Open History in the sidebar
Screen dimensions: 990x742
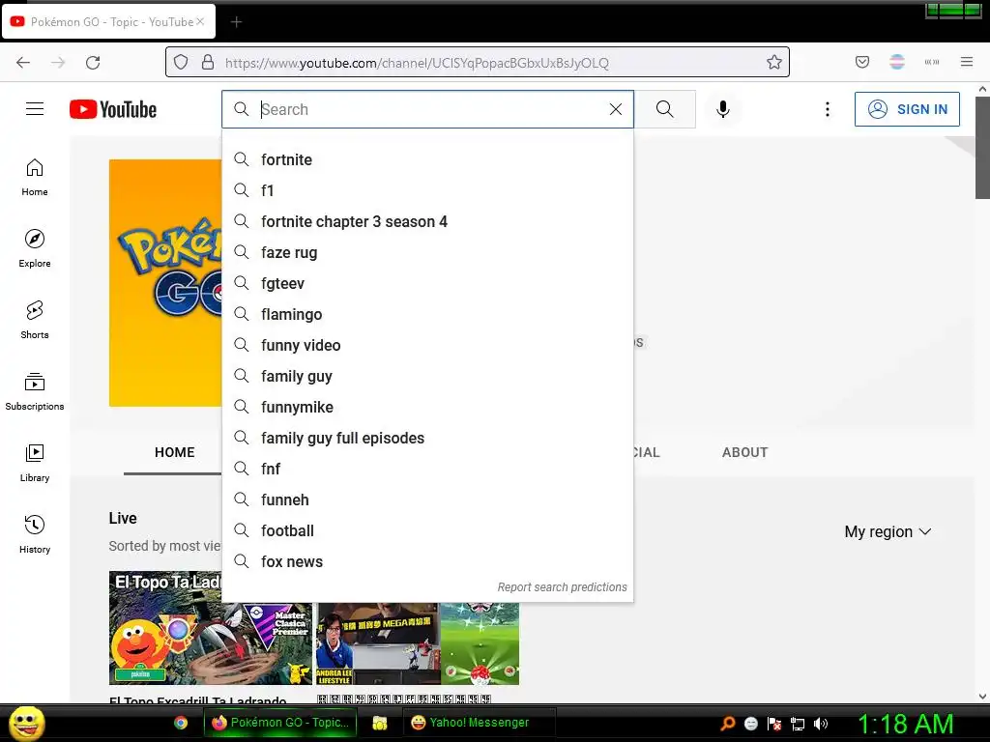(x=35, y=533)
